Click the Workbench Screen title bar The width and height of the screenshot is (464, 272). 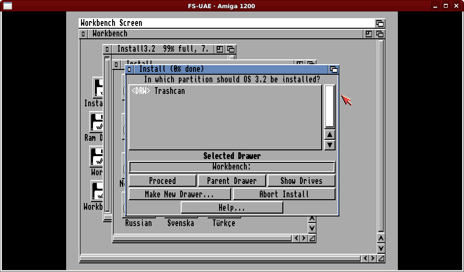click(227, 23)
